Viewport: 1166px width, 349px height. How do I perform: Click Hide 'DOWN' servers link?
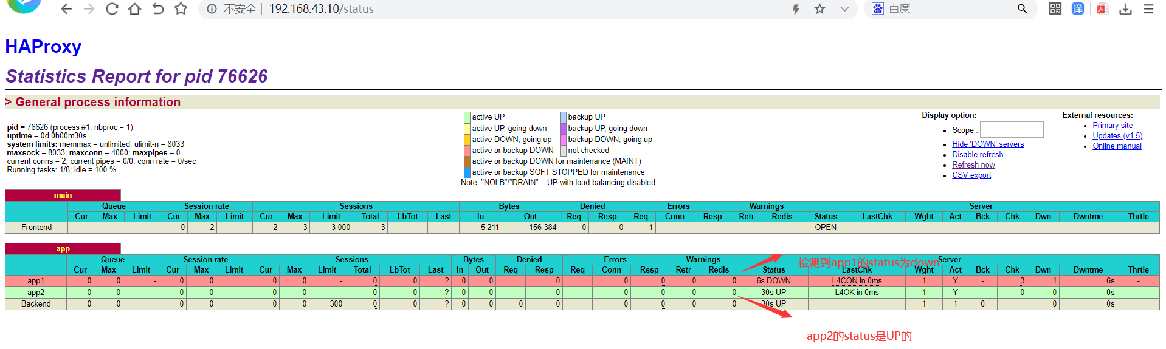pyautogui.click(x=988, y=144)
